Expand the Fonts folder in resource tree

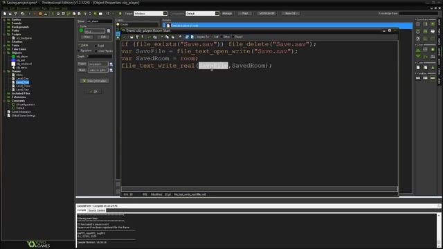[x=5, y=46]
